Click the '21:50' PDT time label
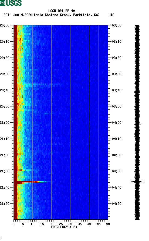The image size is (149, 241). [5, 204]
